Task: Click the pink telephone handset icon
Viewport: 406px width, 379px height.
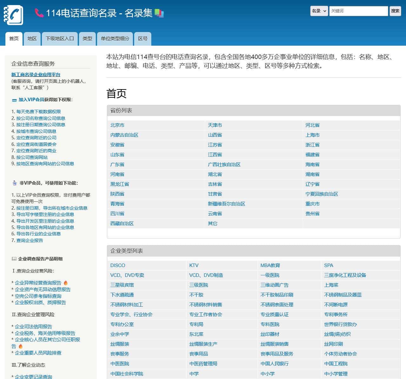Action: (x=39, y=13)
